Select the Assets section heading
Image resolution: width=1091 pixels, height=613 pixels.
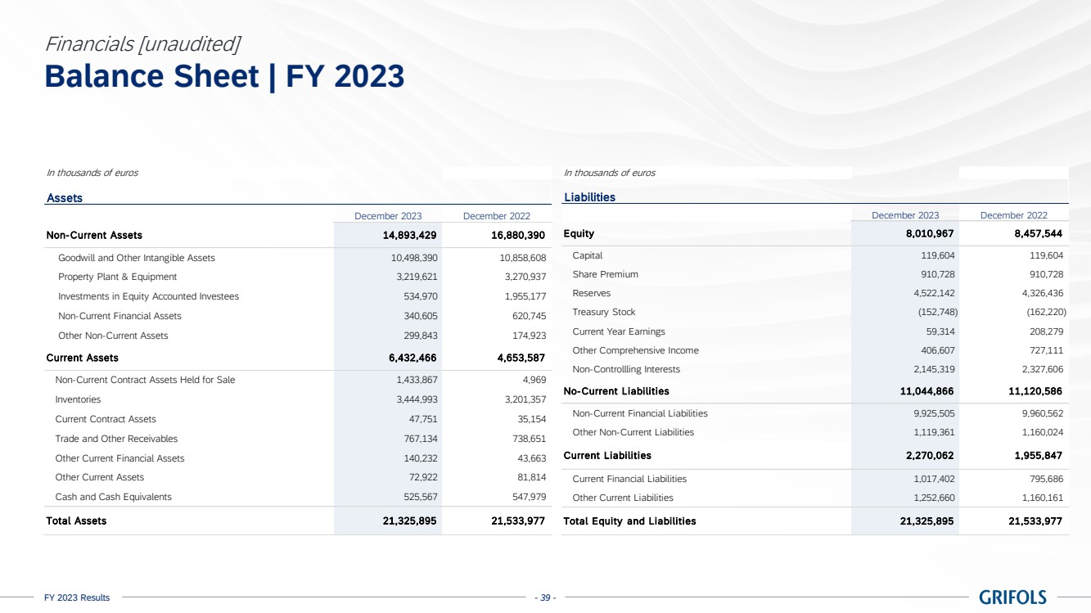click(x=65, y=197)
